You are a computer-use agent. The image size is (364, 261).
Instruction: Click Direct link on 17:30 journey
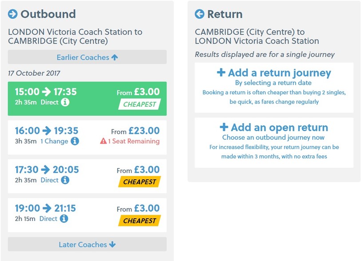49,180
